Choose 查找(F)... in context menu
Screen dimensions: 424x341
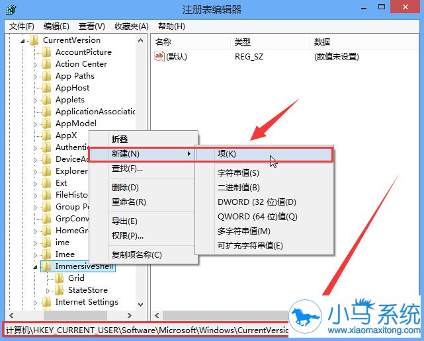coord(144,169)
